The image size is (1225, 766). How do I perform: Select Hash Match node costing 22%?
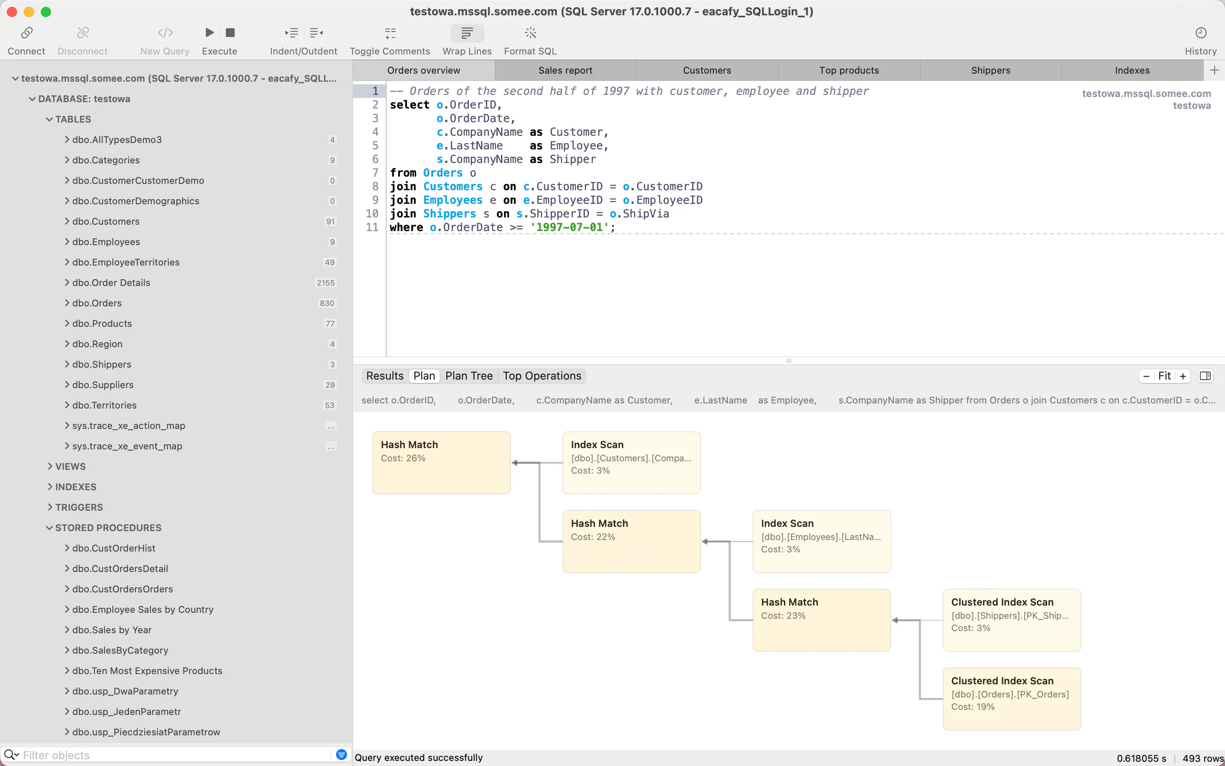tap(631, 542)
